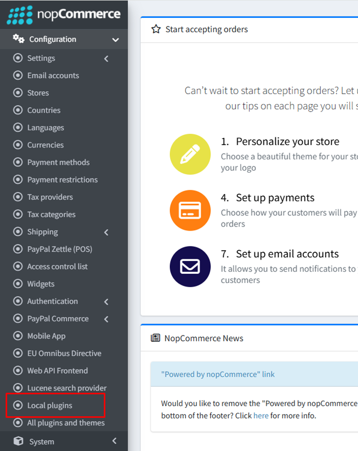The height and width of the screenshot is (451, 358).
Task: Open the Access control list item
Action: [57, 266]
